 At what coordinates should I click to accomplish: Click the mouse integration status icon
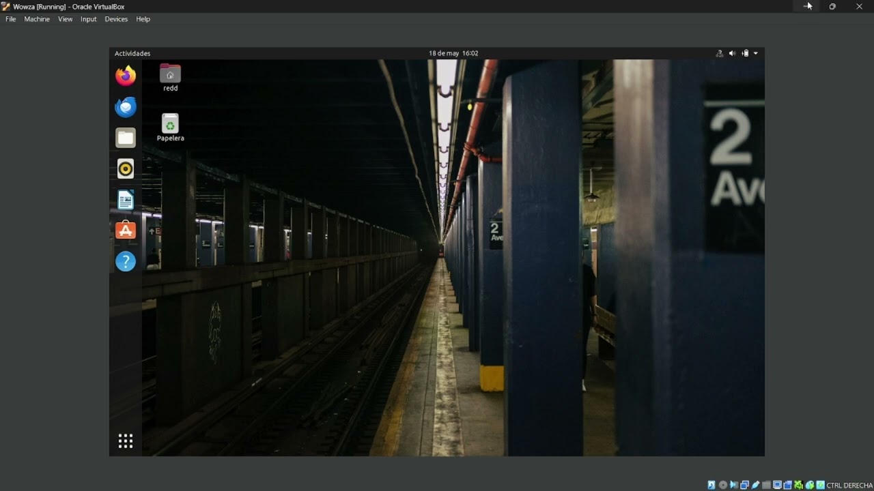[810, 485]
